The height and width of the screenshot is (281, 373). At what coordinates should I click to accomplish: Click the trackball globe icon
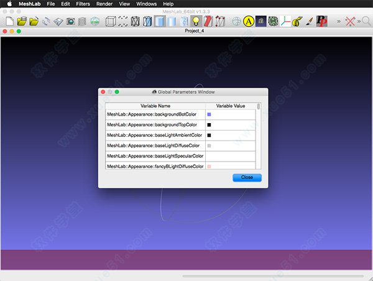[236, 21]
